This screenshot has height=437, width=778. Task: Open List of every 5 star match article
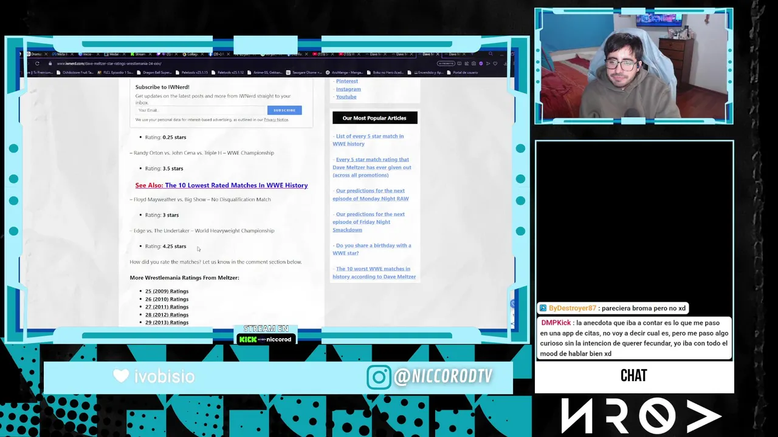pyautogui.click(x=368, y=140)
